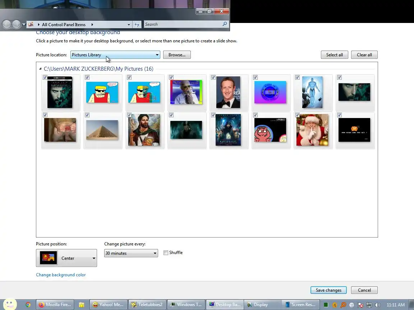This screenshot has height=310, width=414.
Task: Uncheck the Made In badge picture checkbox
Action: 255,77
